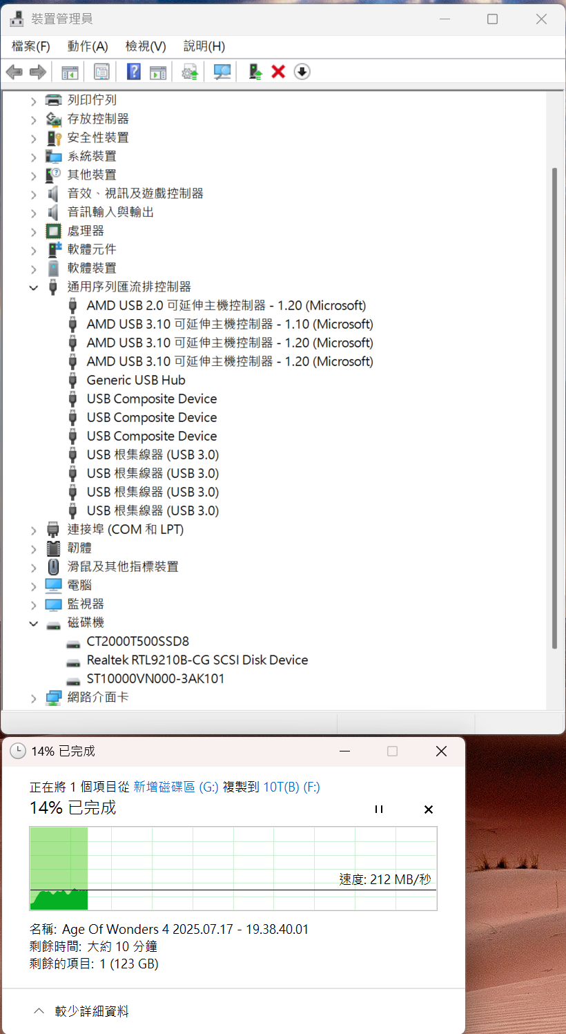Select AMD USB 2.0 可延伸主機控制器 - 1.20
This screenshot has width=566, height=1034.
(226, 305)
